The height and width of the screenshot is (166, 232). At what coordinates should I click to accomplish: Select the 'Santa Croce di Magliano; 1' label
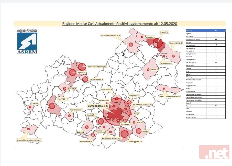[x=170, y=96]
